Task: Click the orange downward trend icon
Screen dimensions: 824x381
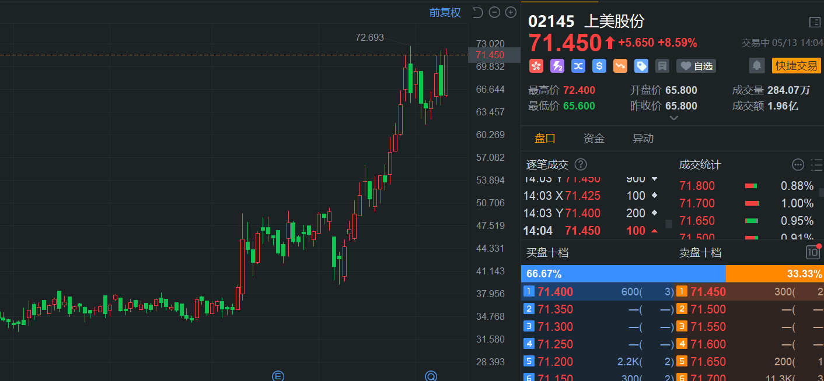Action: 620,66
